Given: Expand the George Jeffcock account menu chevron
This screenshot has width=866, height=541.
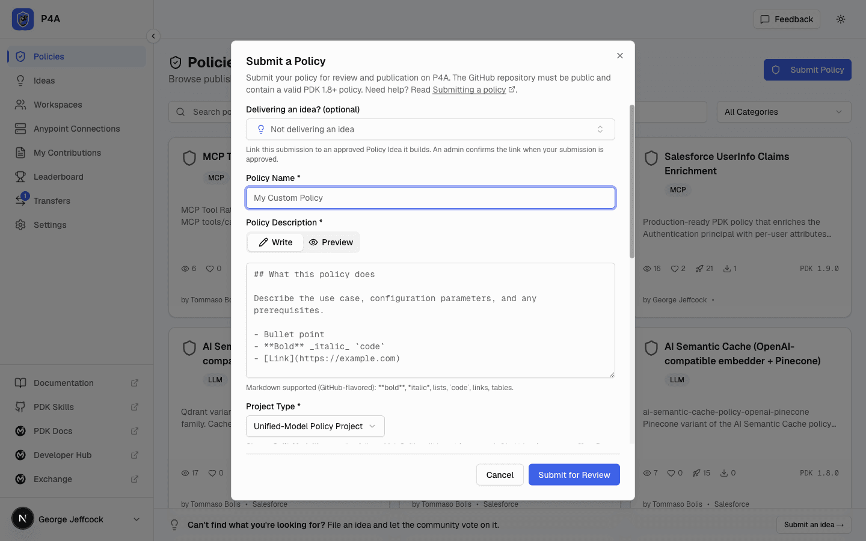Looking at the screenshot, I should pos(137,519).
